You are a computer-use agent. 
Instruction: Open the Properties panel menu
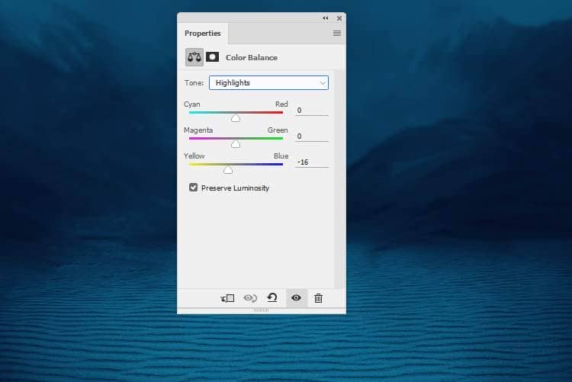point(337,34)
